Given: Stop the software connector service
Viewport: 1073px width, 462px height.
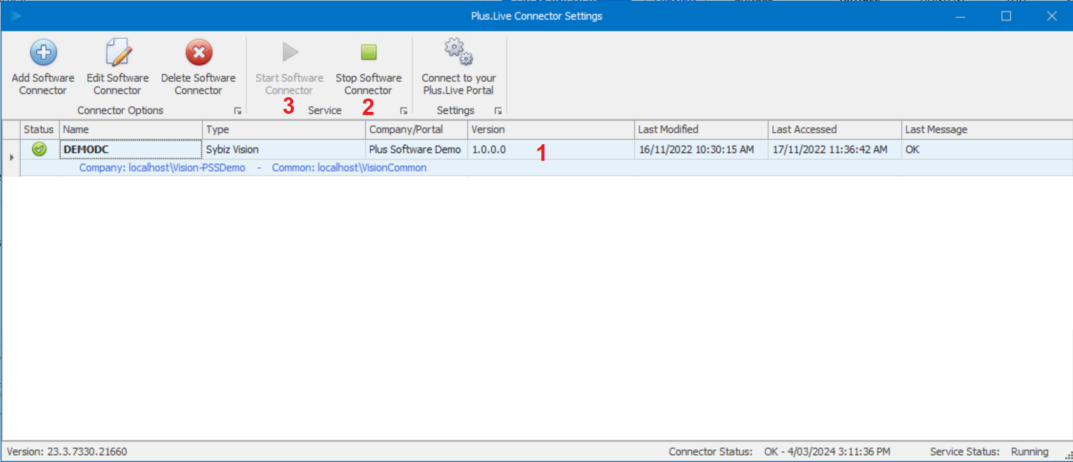Looking at the screenshot, I should (x=369, y=67).
